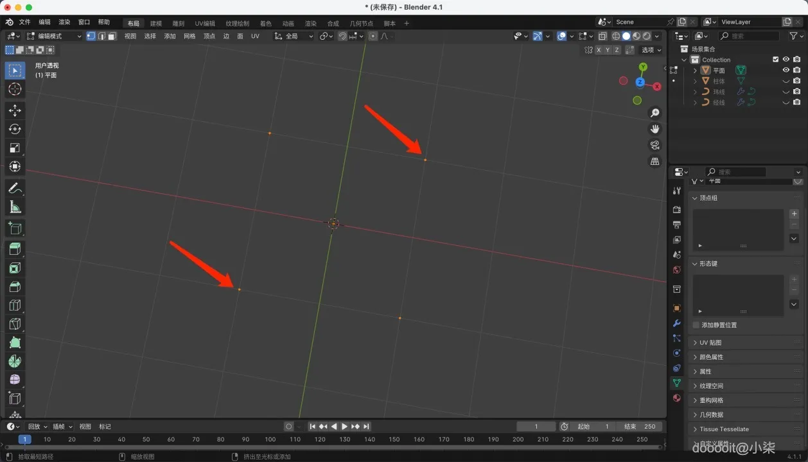Viewport: 808px width, 462px height.
Task: Hide the 平面 object in viewport
Action: coord(786,70)
